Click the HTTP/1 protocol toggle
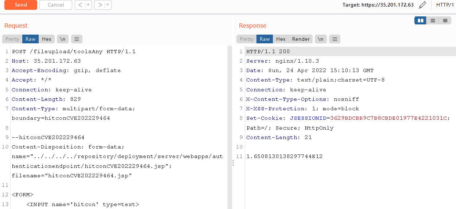The height and width of the screenshot is (209, 456). [445, 5]
